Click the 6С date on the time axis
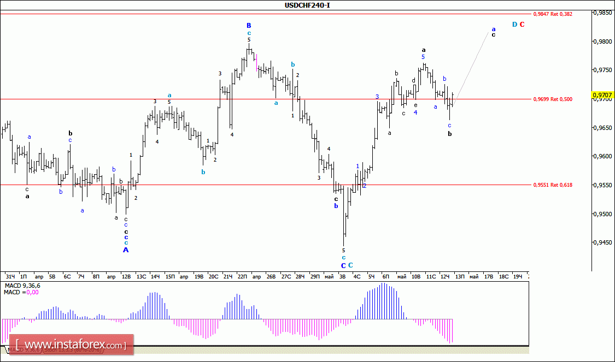Image resolution: width=615 pixels, height=362 pixels. pos(67,277)
